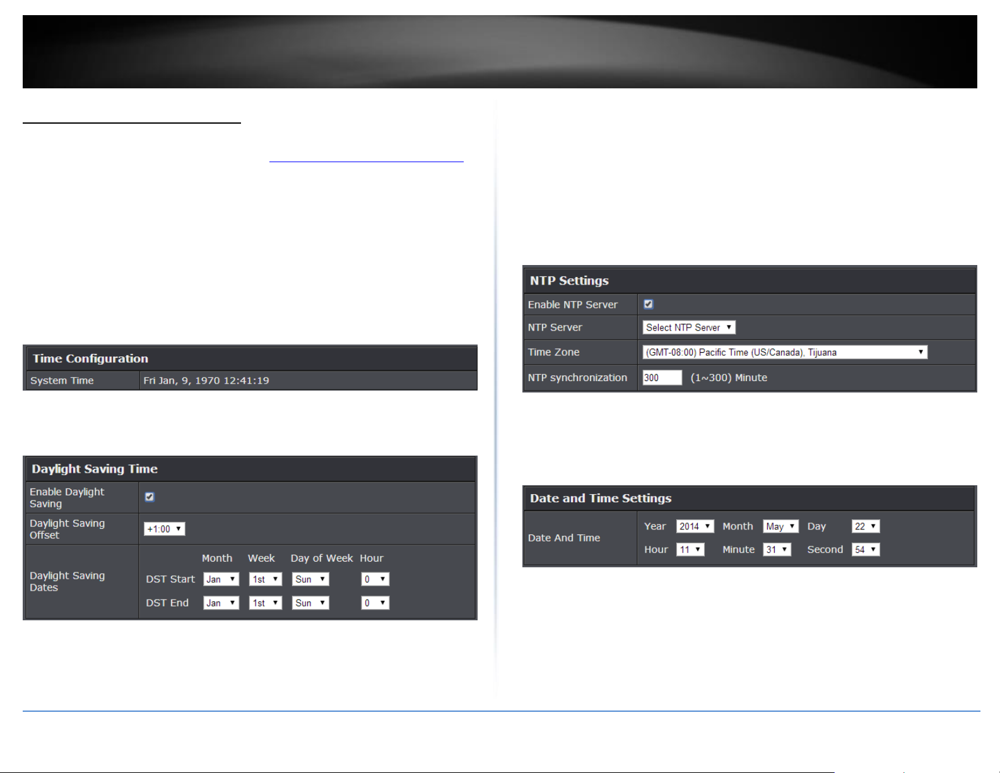This screenshot has height=773, width=1000.
Task: Click the NTP synchronization minutes field
Action: tap(662, 377)
